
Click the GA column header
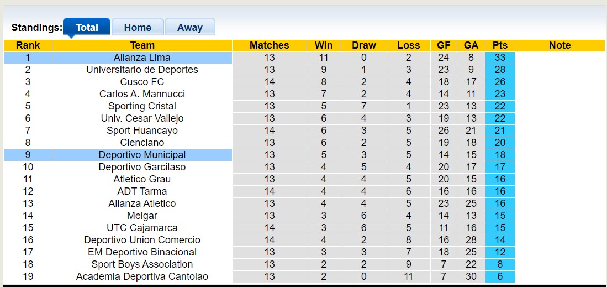471,45
